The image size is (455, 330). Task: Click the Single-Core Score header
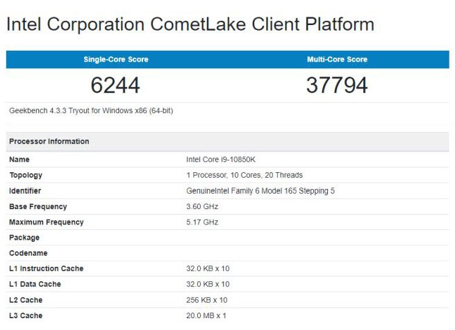point(116,60)
